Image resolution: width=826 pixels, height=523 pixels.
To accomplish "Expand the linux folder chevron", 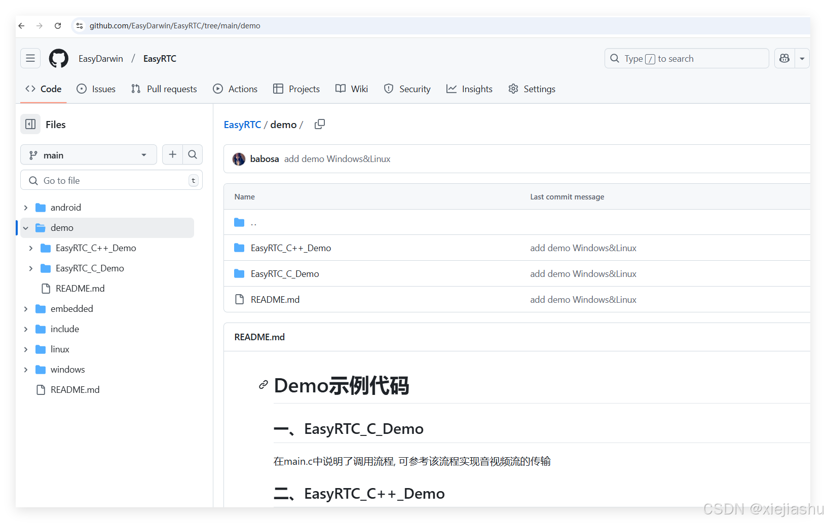I will tap(26, 349).
